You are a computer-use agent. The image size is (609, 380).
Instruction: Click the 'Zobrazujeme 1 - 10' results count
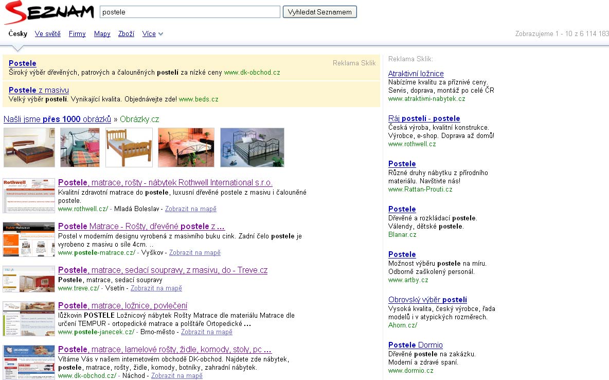[x=562, y=34]
